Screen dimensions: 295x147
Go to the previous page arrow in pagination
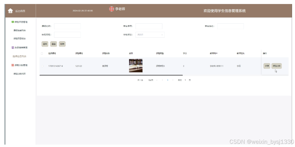click(x=162, y=80)
